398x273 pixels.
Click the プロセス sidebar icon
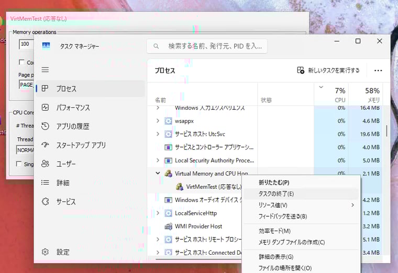pos(45,89)
